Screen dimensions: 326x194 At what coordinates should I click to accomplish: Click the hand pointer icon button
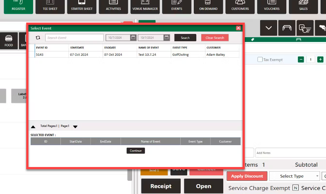pos(305,28)
